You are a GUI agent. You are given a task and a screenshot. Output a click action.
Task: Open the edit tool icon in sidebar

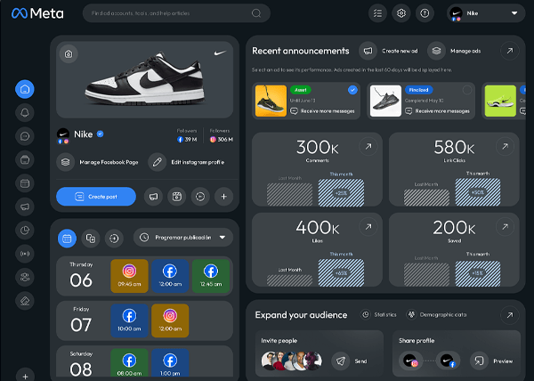point(25,301)
